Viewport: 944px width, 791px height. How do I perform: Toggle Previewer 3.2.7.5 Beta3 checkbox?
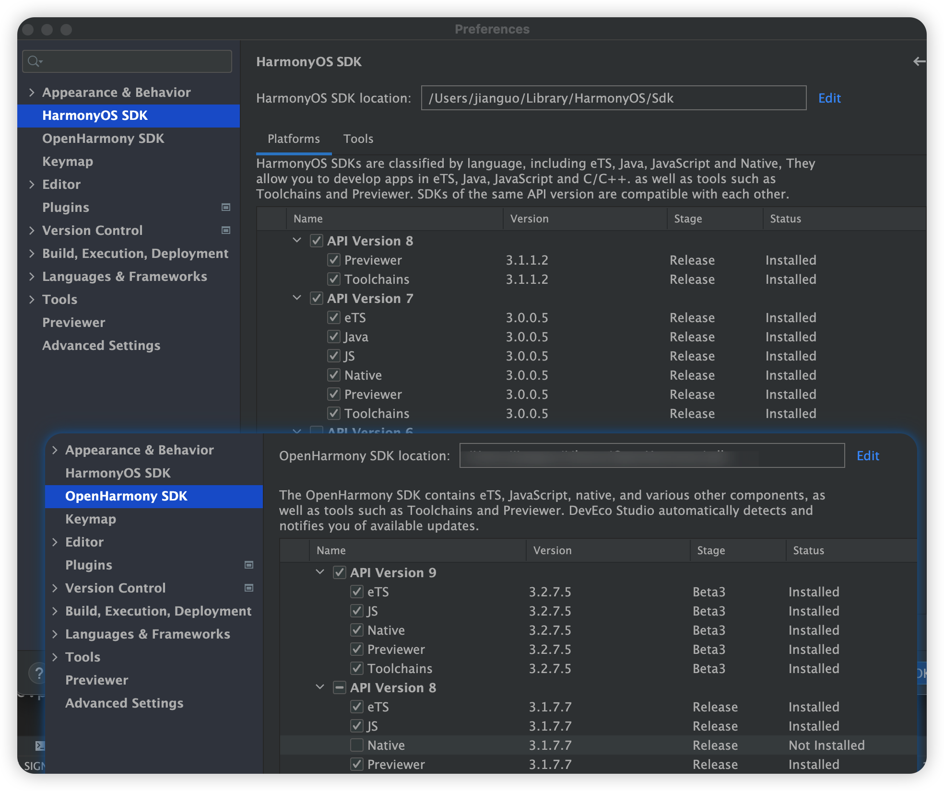tap(357, 649)
